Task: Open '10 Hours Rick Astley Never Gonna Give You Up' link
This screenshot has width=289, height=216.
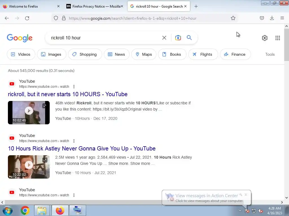Action: [x=82, y=148]
